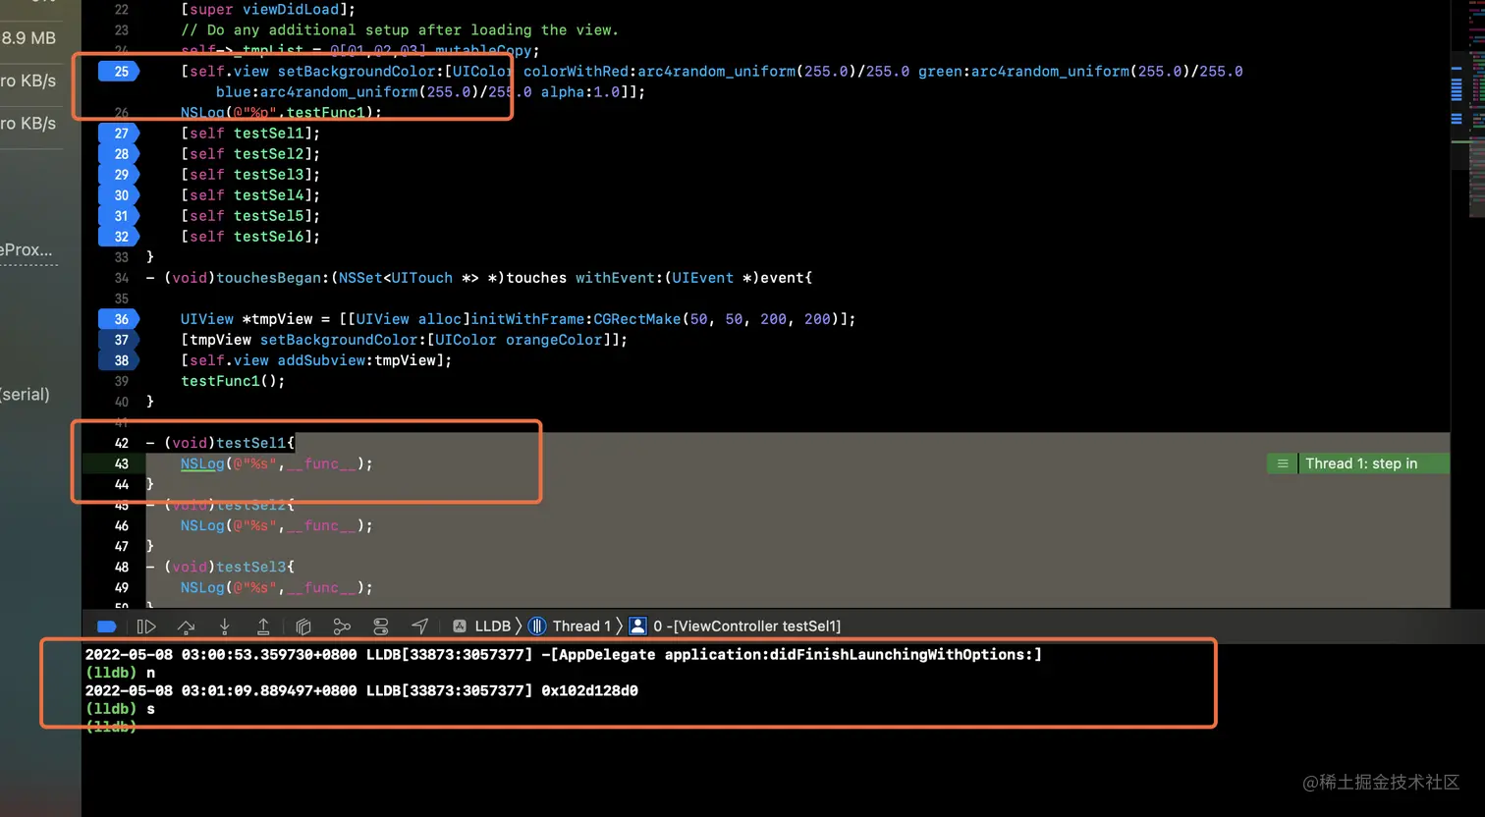The image size is (1485, 817).
Task: Click gutter line number 46
Action: (122, 525)
